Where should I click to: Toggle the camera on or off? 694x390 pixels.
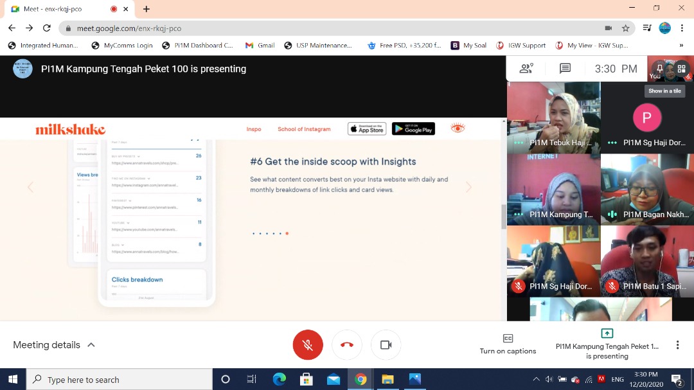[386, 345]
